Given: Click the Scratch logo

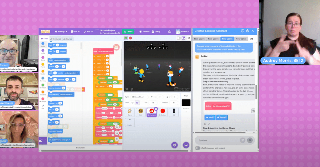Looking at the screenshot, I should [45, 32].
